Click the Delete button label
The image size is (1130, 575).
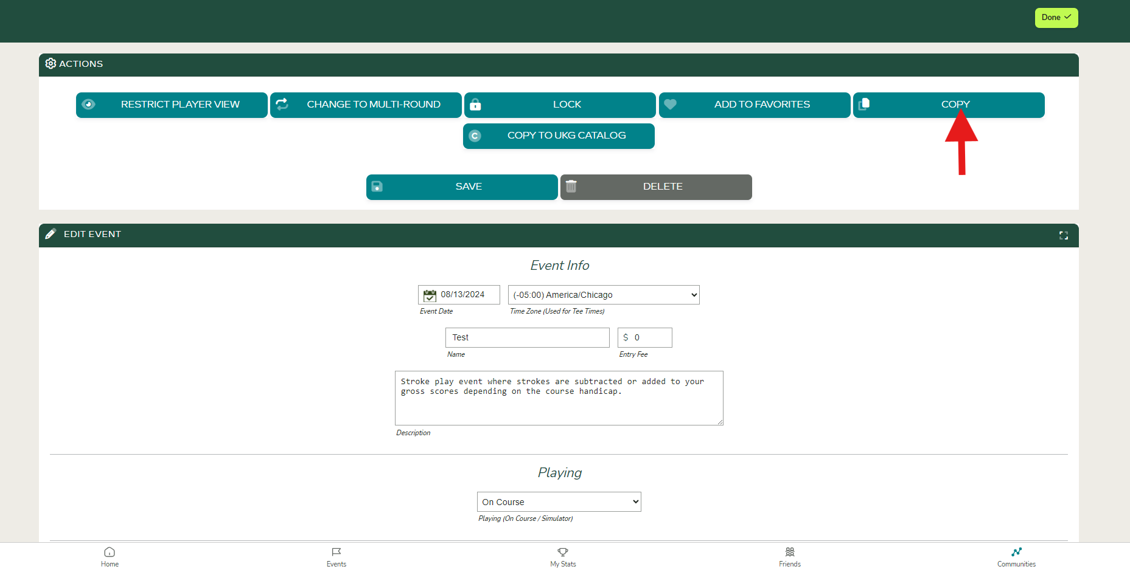pyautogui.click(x=663, y=187)
